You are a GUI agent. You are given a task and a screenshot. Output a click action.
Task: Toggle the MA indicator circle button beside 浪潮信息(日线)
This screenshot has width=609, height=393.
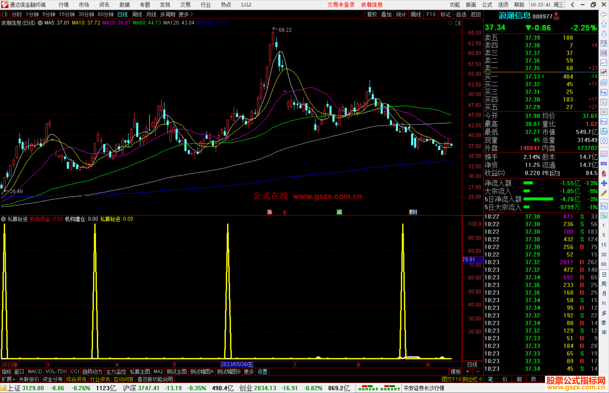tap(40, 23)
